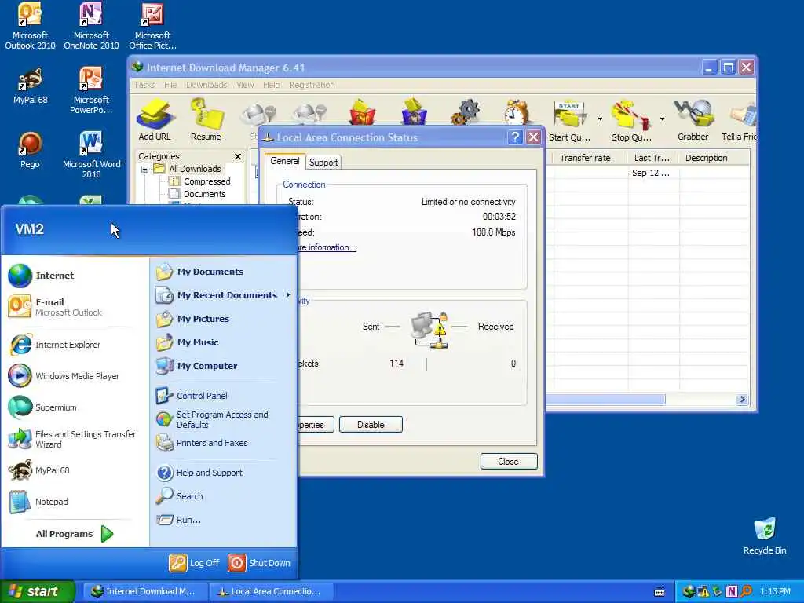804x603 pixels.
Task: Switch to Internet Download Manager taskbar button
Action: (145, 591)
